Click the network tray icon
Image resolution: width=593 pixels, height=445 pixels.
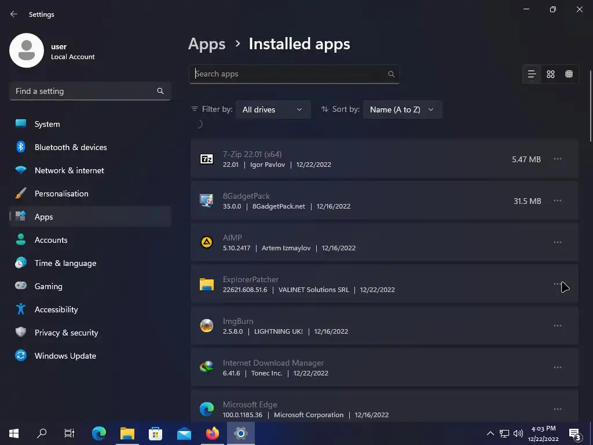(504, 433)
